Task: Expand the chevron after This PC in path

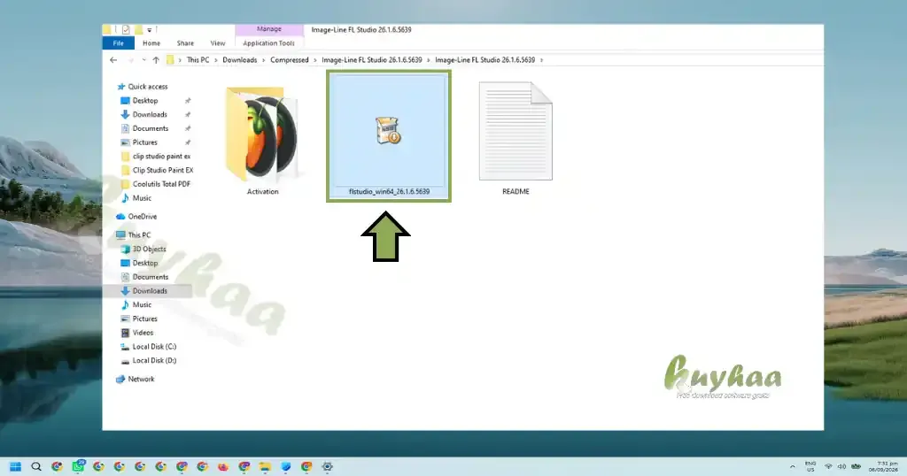Action: pos(216,60)
